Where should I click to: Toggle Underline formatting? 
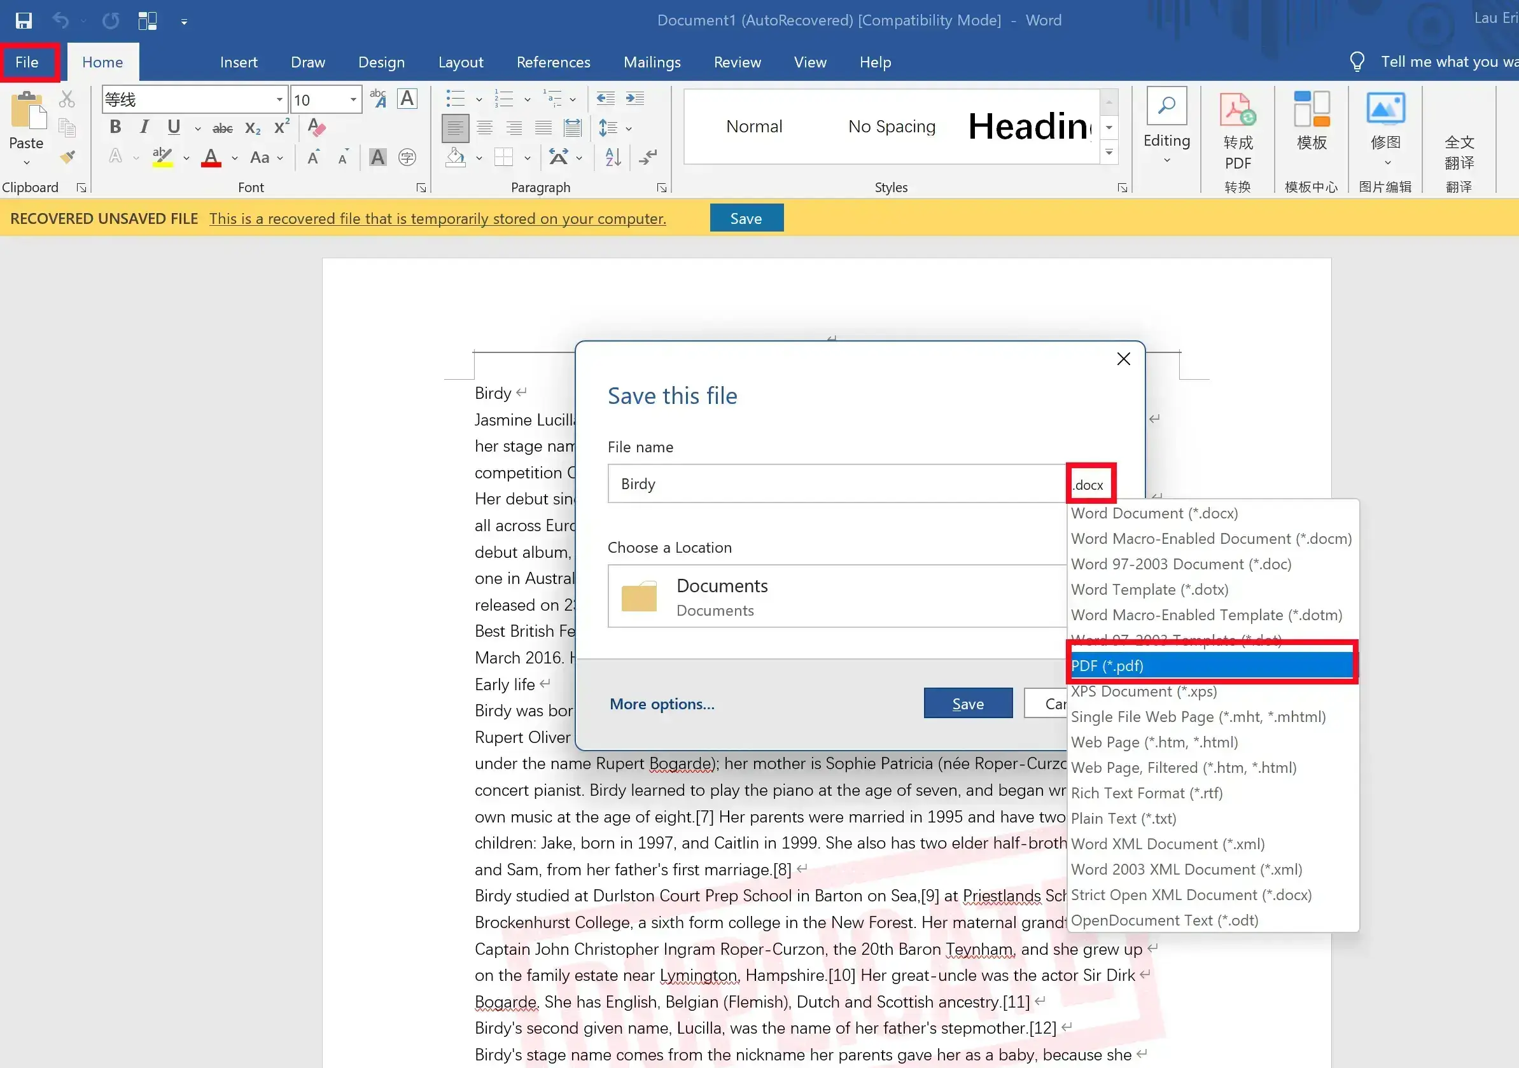tap(174, 127)
